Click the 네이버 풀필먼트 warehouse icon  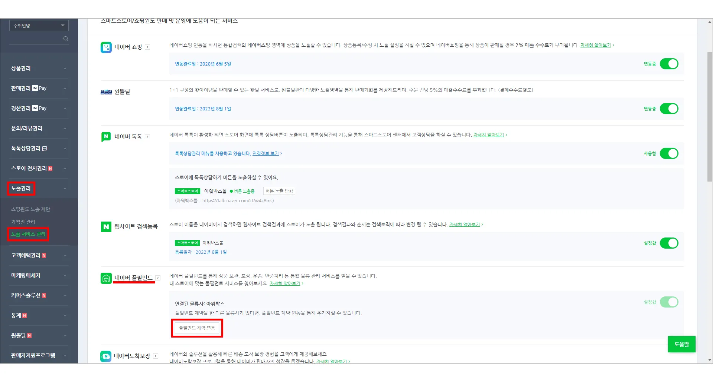106,278
